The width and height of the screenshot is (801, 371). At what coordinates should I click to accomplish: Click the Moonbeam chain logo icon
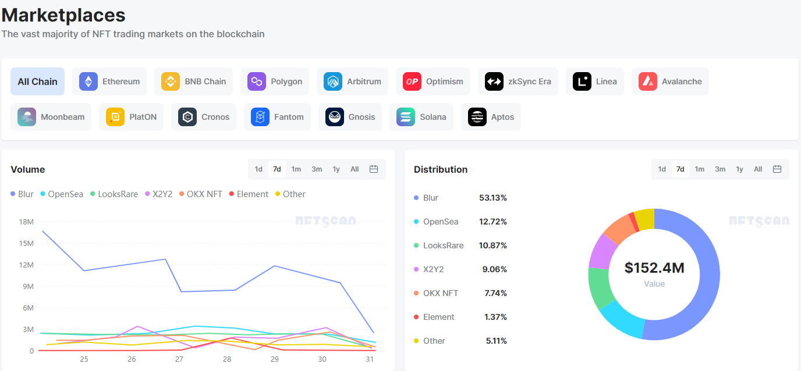click(x=27, y=117)
